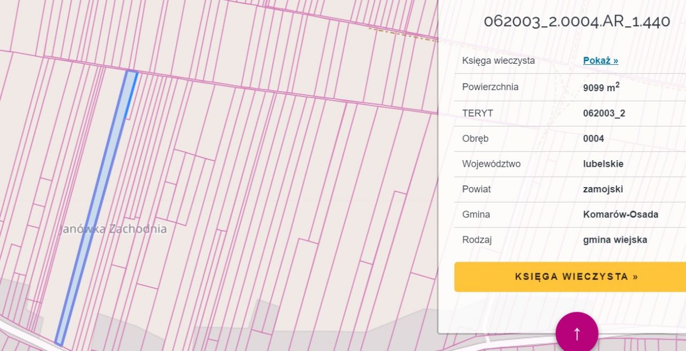Viewport: 686px width, 351px height.
Task: Click the 'Województwo' row label
Action: pyautogui.click(x=491, y=164)
